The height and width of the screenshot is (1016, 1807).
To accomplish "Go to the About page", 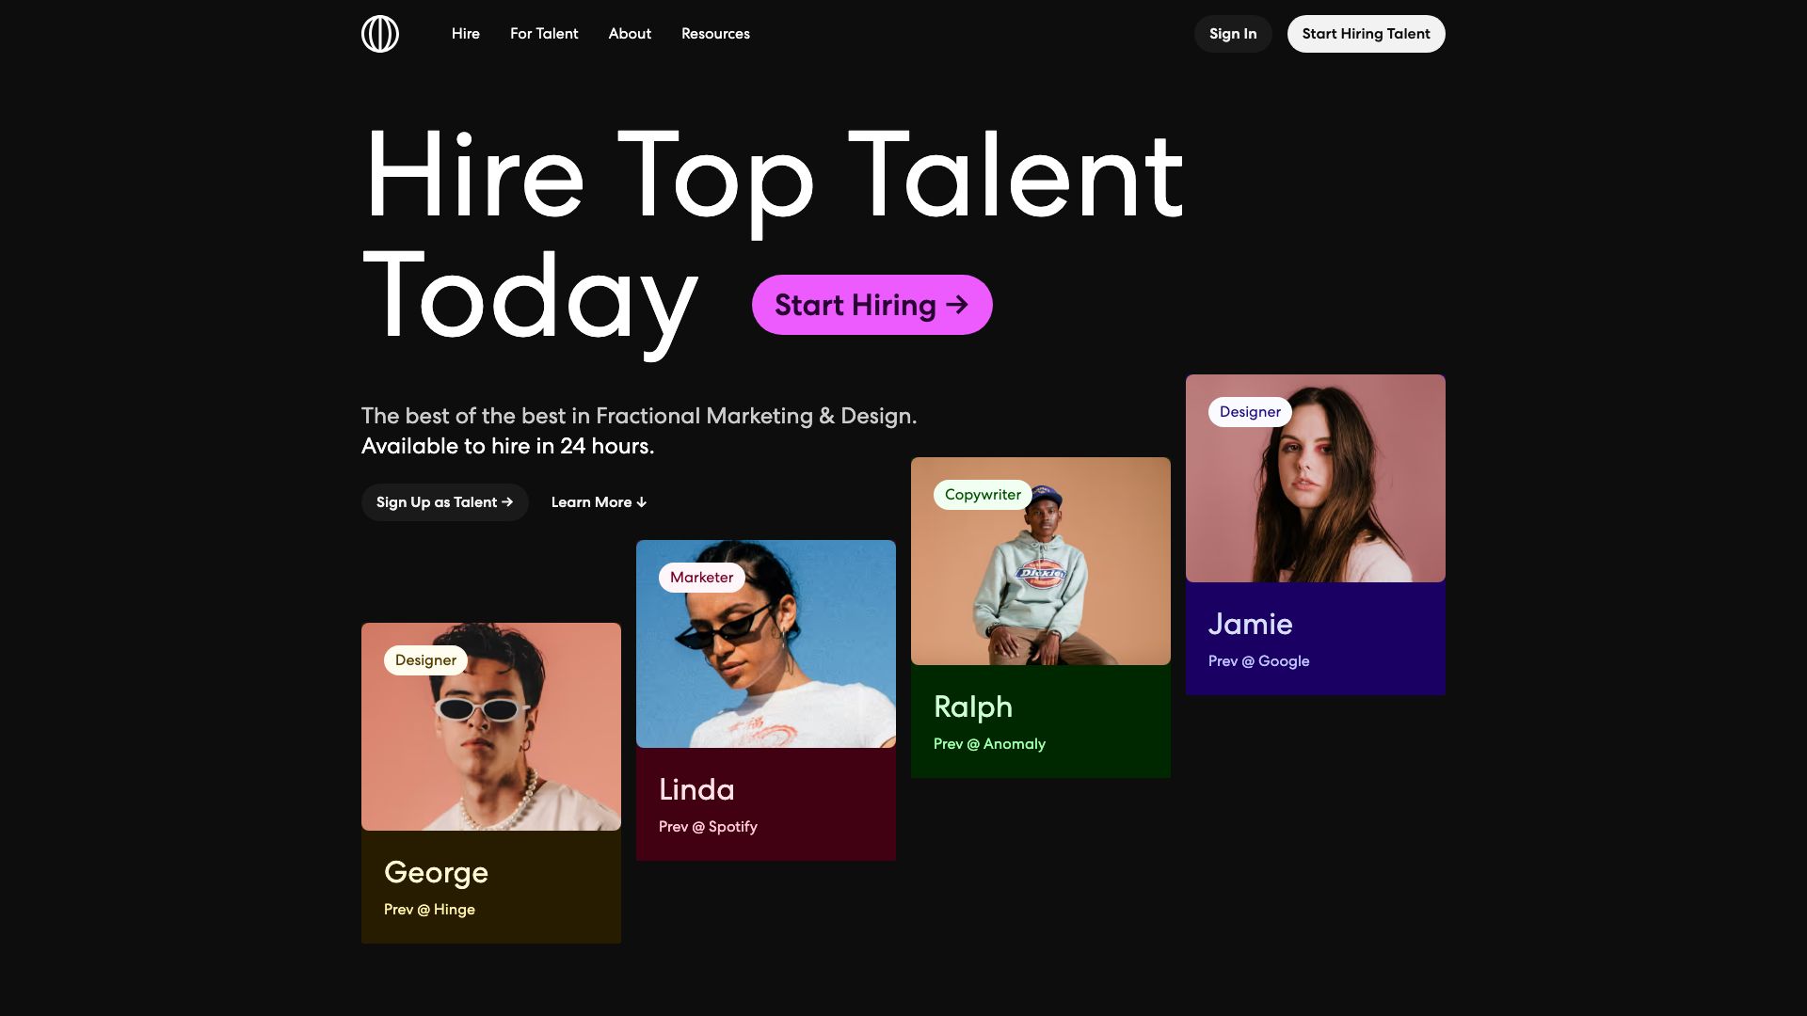I will point(630,34).
